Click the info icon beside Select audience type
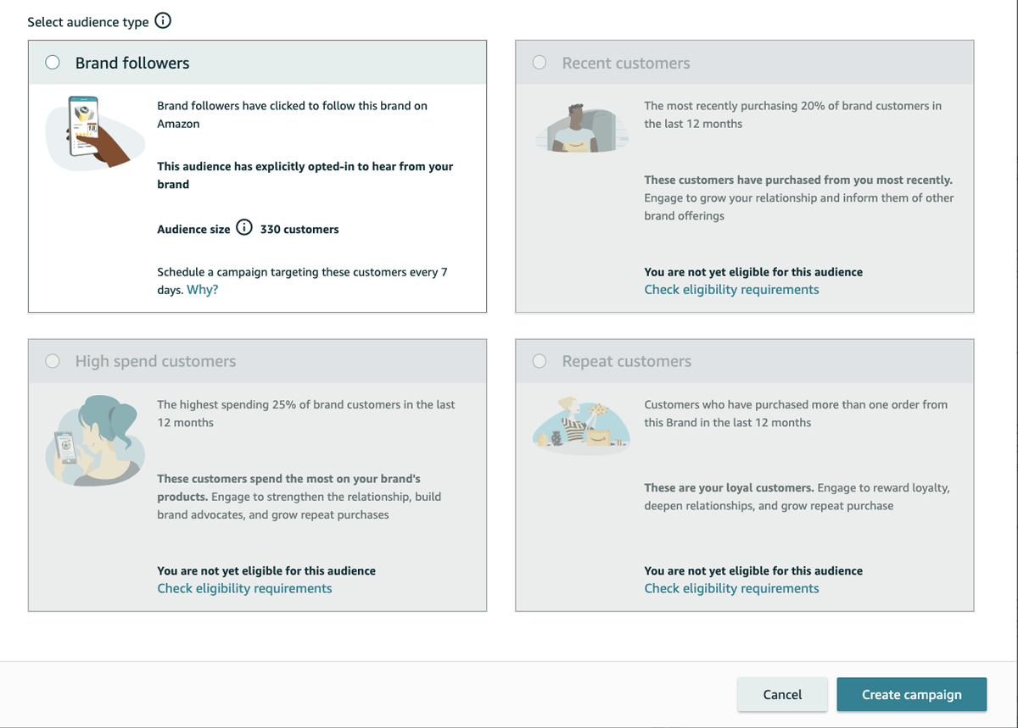Image resolution: width=1018 pixels, height=728 pixels. [x=163, y=21]
